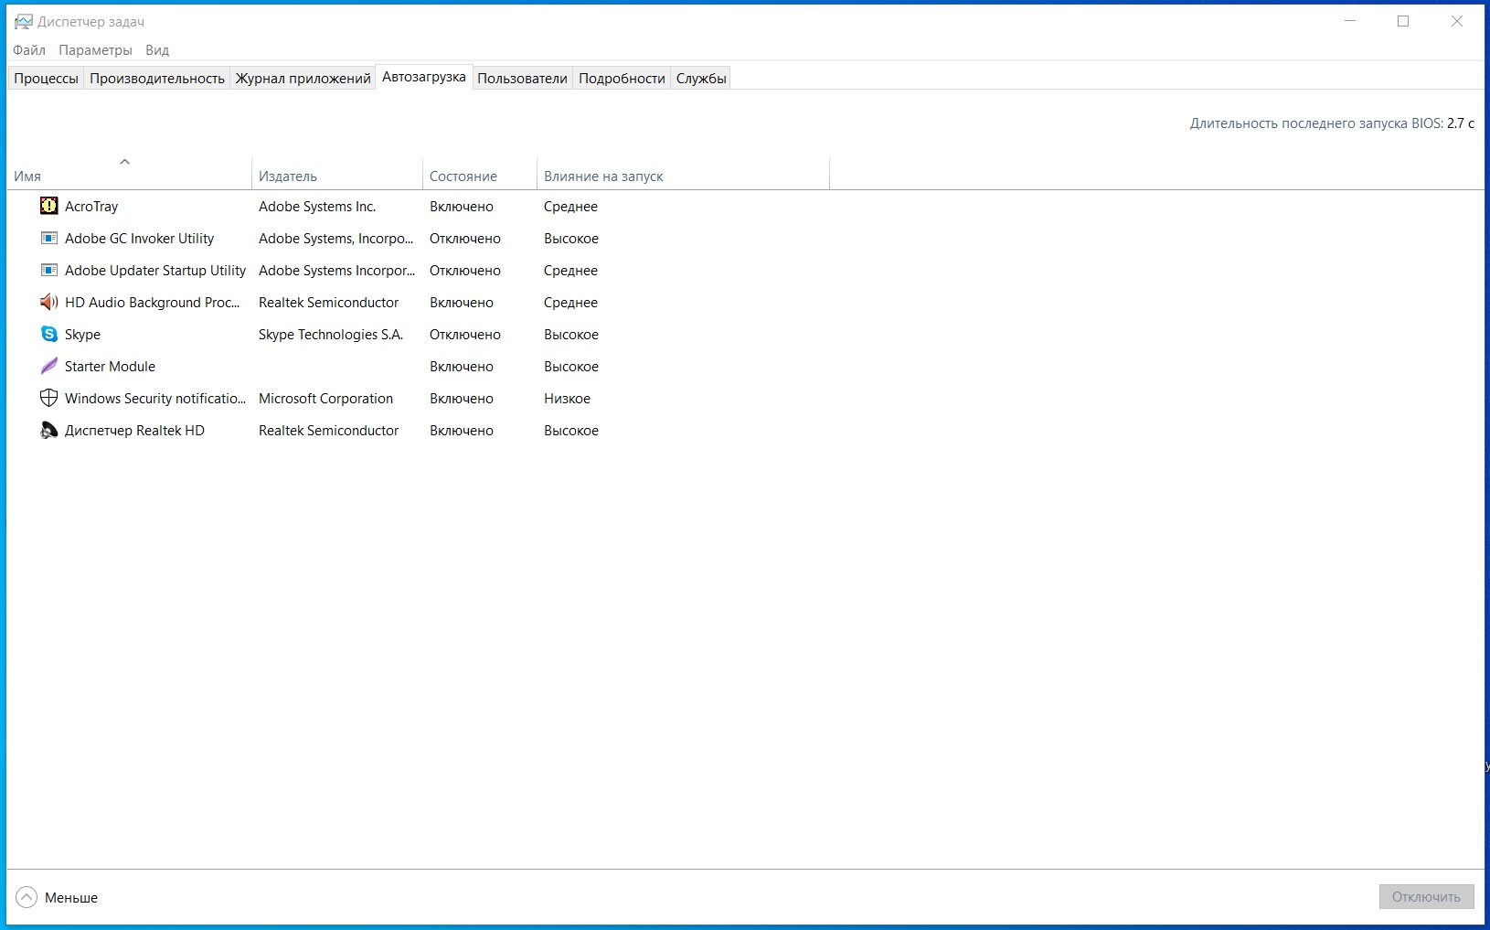Click publisher Microsoft Corporation
Screen dimensions: 1490x930
click(x=325, y=399)
